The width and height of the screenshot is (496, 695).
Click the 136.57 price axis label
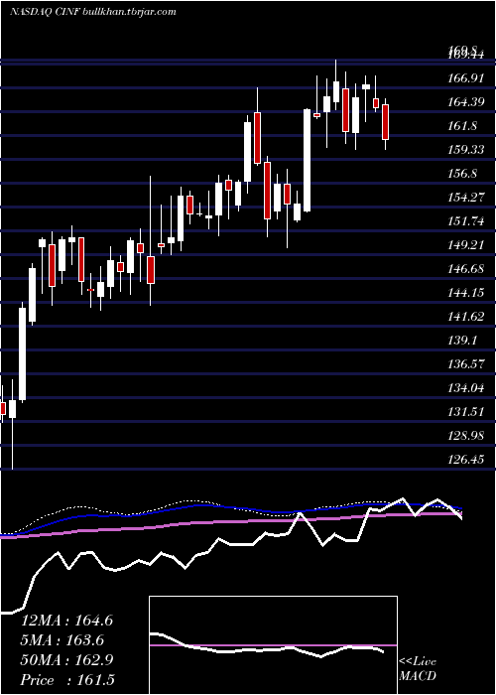466,364
